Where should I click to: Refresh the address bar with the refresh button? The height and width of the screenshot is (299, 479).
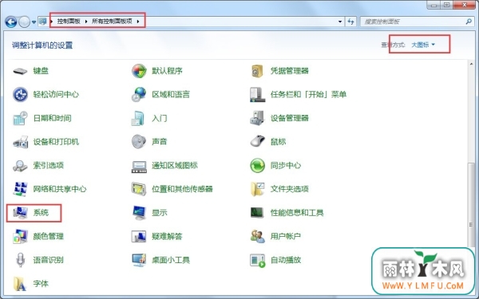[350, 22]
